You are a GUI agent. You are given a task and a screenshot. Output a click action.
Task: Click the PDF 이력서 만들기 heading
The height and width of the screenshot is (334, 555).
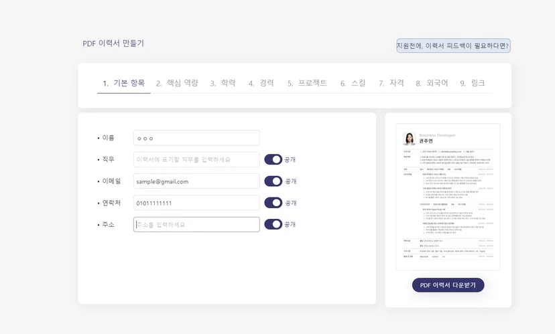[x=113, y=44]
